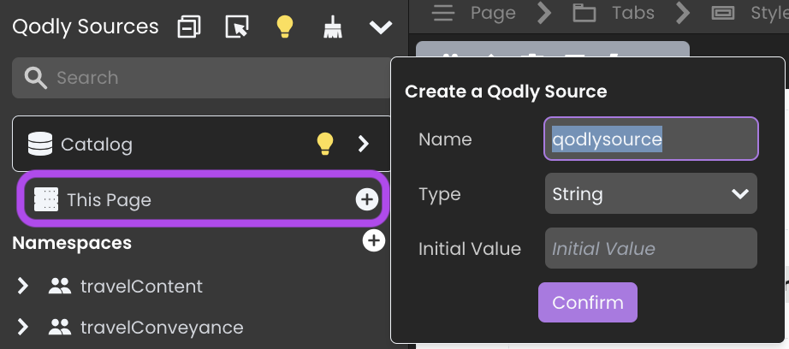Viewport: 789px width, 349px height.
Task: Expand the travelConveyance namespace chevron
Action: click(x=22, y=328)
